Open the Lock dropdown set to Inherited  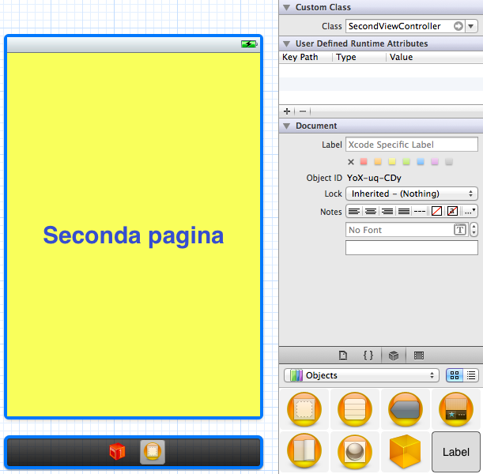[411, 194]
